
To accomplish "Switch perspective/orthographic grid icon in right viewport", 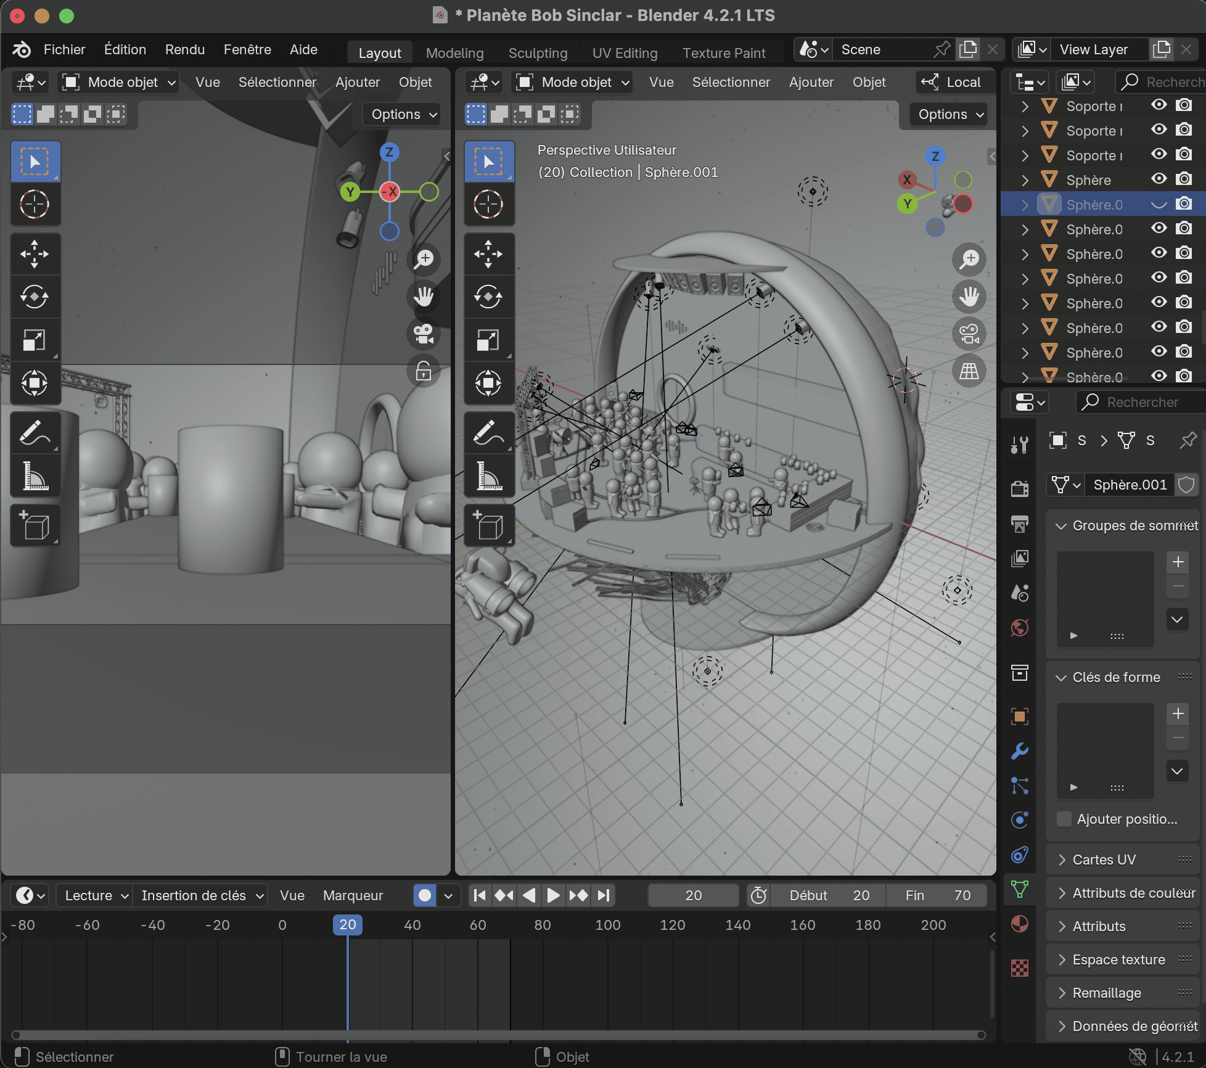I will point(969,371).
